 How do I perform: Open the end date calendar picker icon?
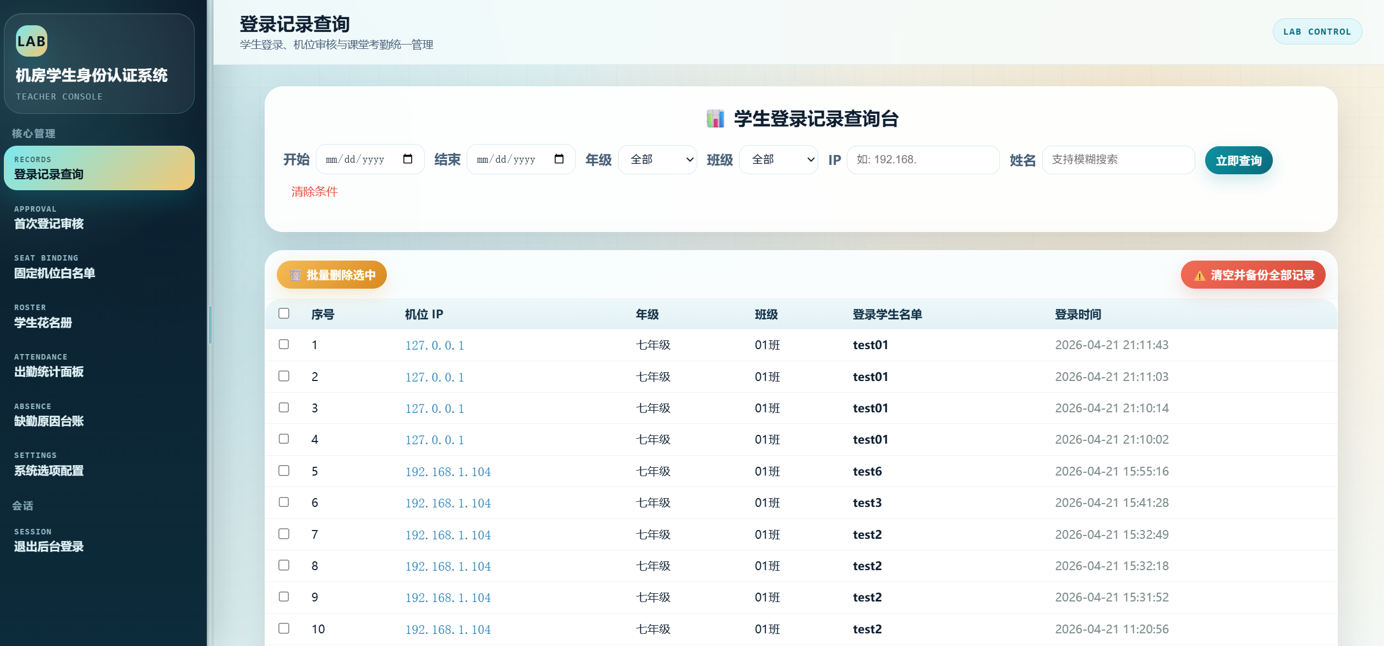(559, 159)
